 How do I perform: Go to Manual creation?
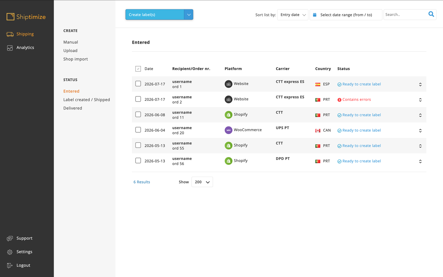point(71,42)
